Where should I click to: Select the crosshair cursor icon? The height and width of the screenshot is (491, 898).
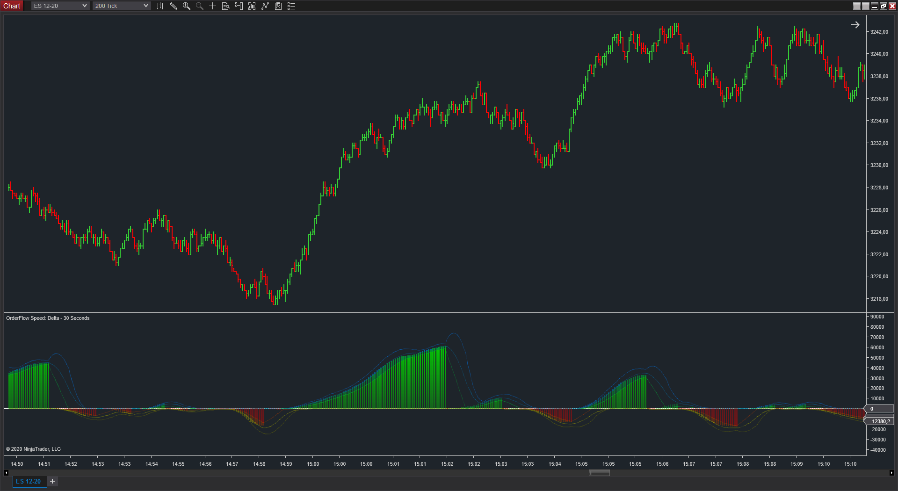(x=213, y=6)
